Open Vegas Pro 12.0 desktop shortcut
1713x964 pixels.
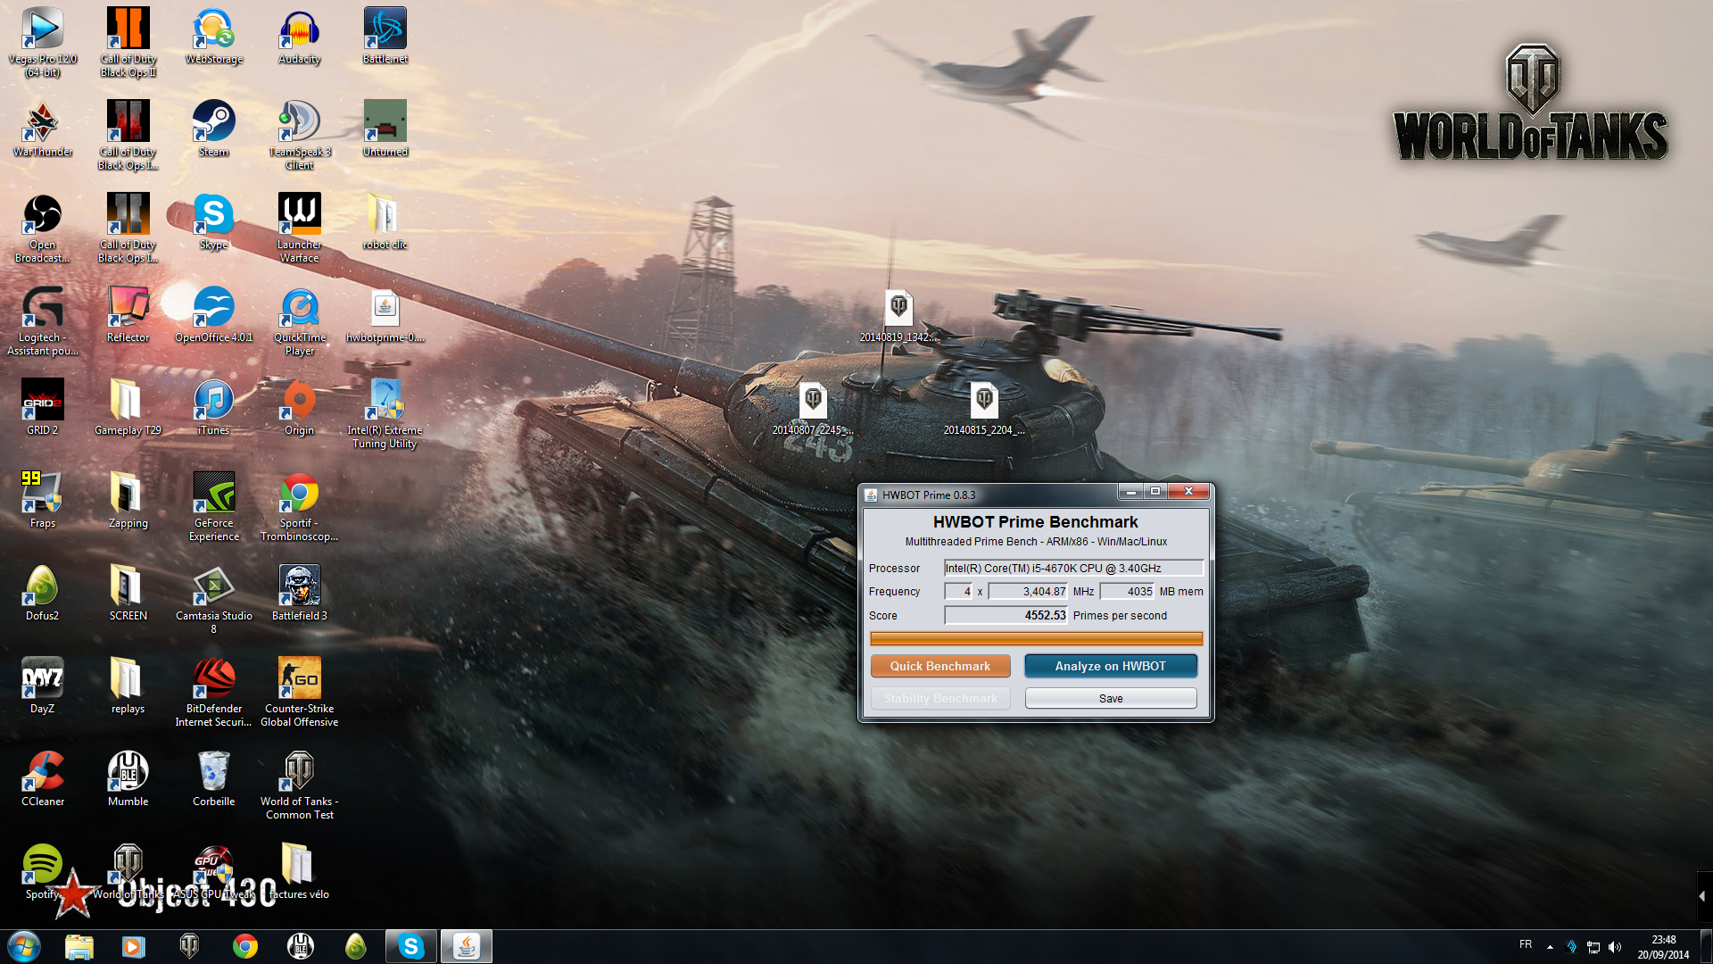coord(43,41)
